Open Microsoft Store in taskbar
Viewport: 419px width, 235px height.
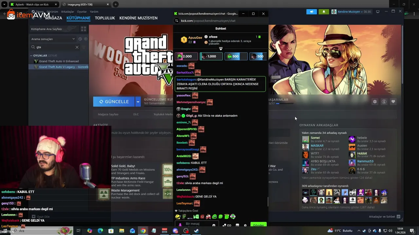(x=111, y=231)
